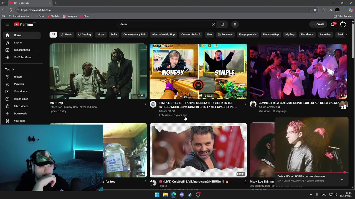Open the notifications bell
Screen dimensions: 355x199
[332, 24]
